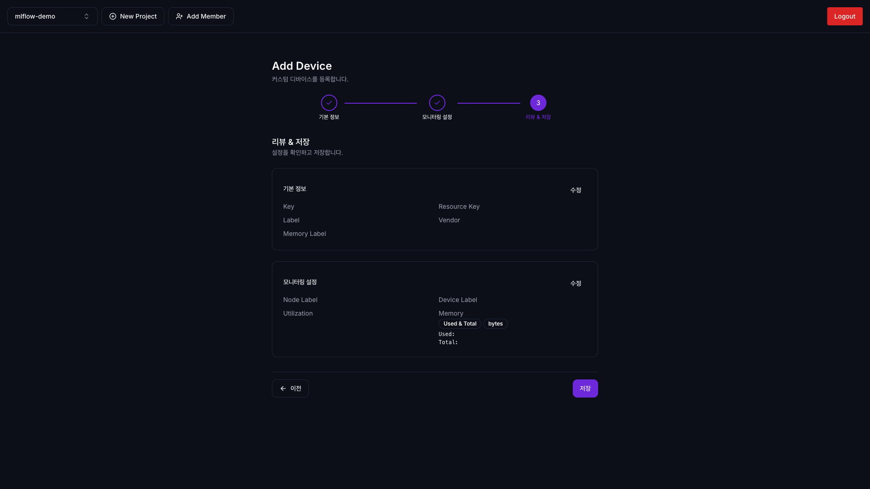Click step 1 checkmark circle for 기본 정보
870x489 pixels.
pyautogui.click(x=329, y=103)
